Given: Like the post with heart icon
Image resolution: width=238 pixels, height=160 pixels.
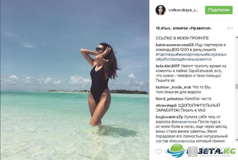Looking at the screenshot, I should [159, 152].
